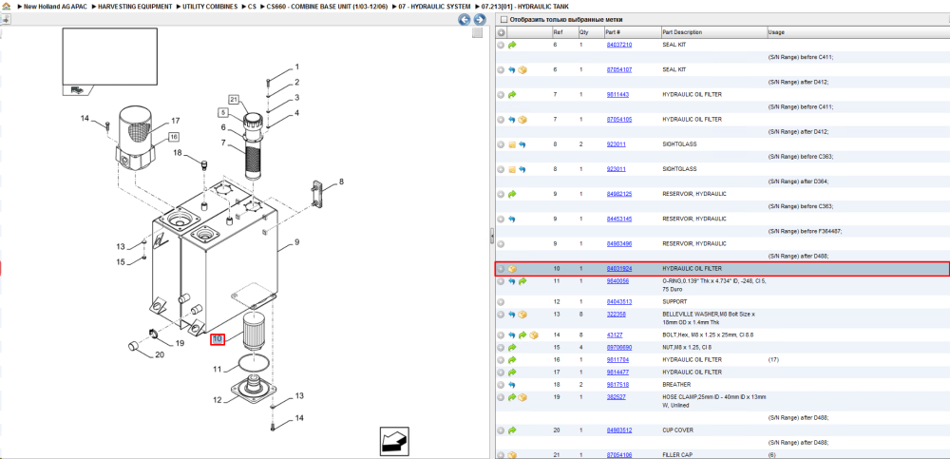The image size is (950, 459).
Task: Click the side panel pin icon
Action: coord(4,19)
